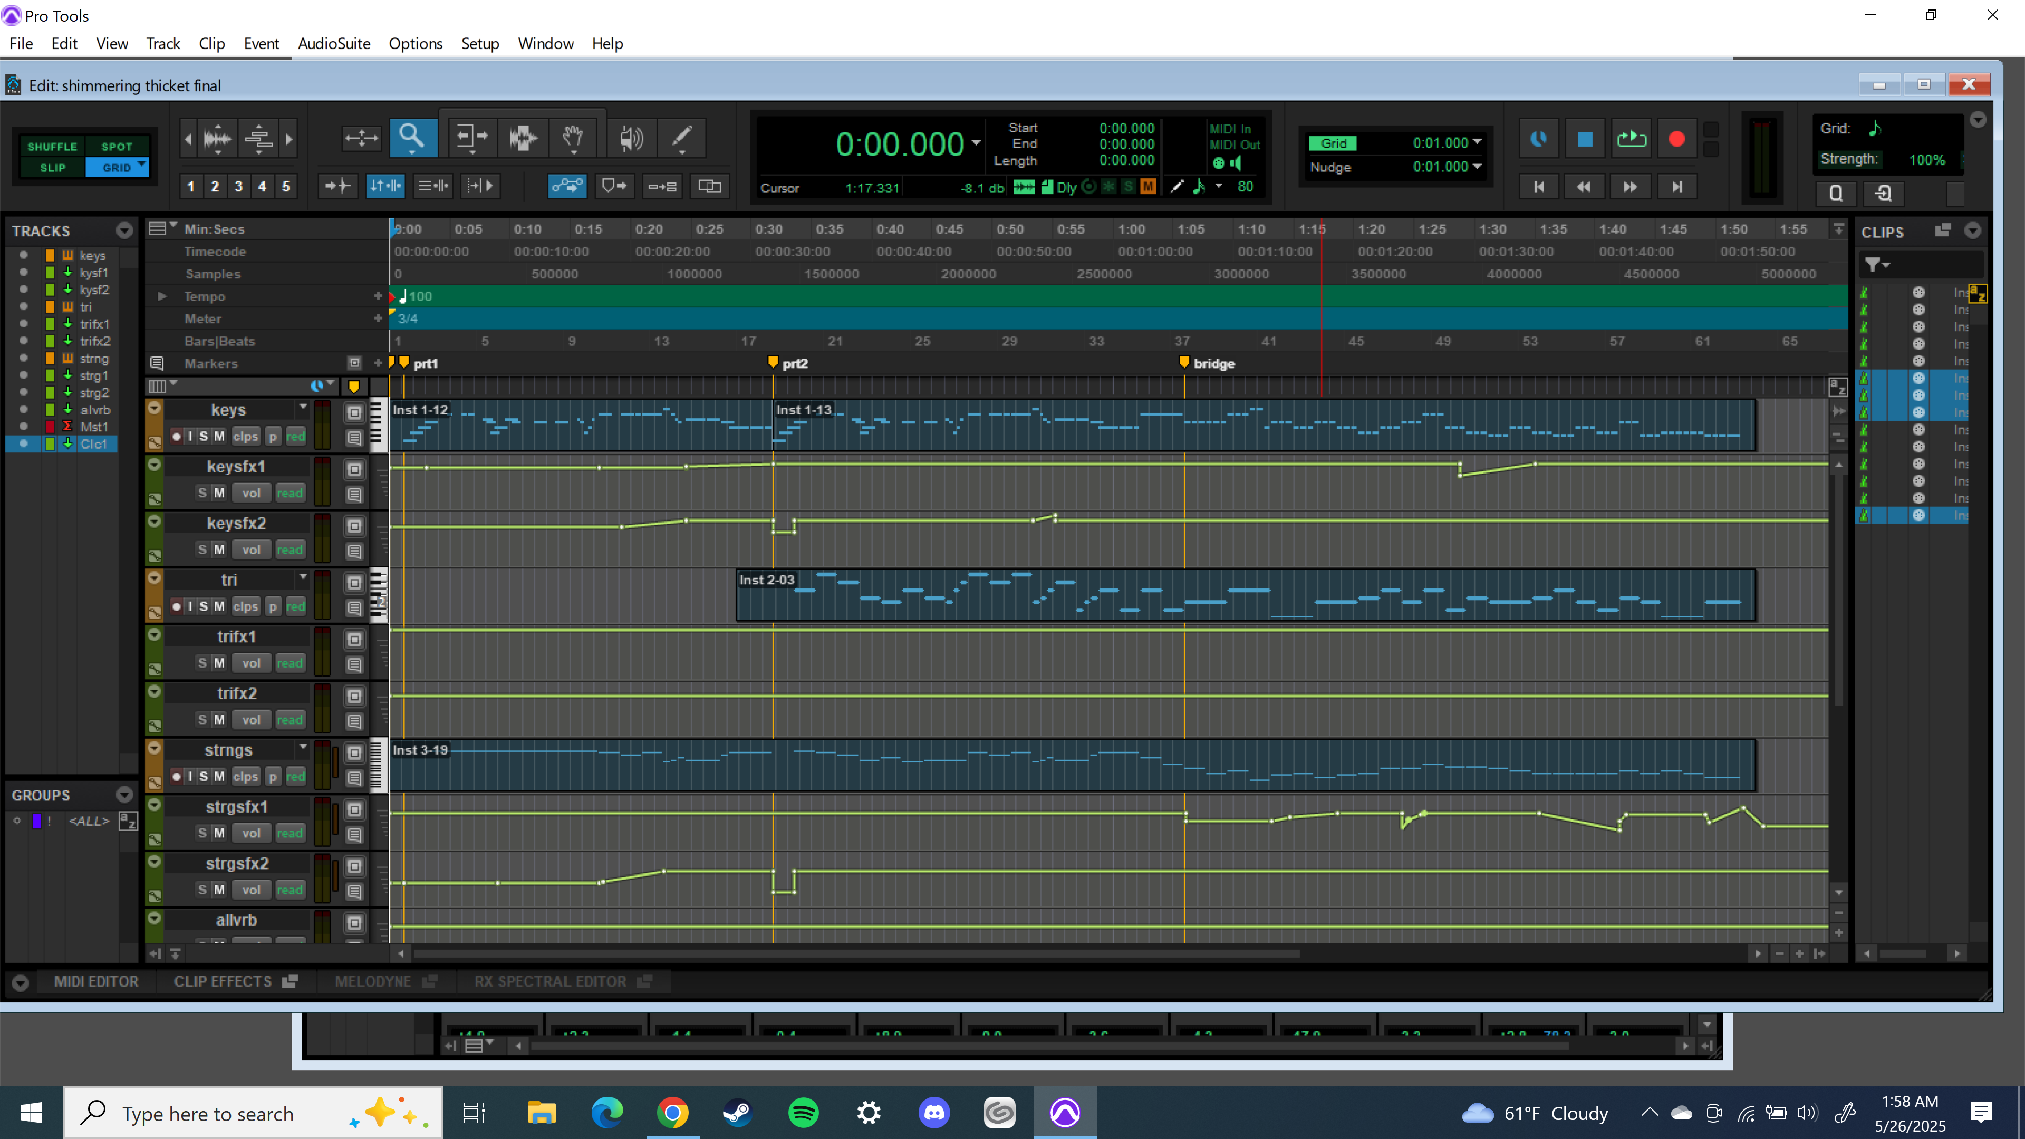
Task: Open the Grid value dropdown
Action: pos(1478,142)
